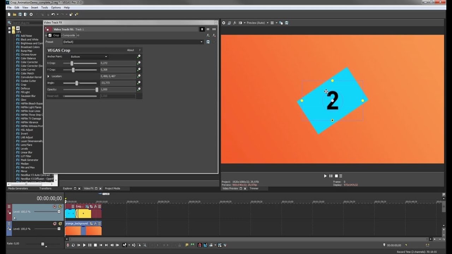This screenshot has width=452, height=254.
Task: Open Event Pan/Crop on orange_background event
Action: (x=91, y=224)
